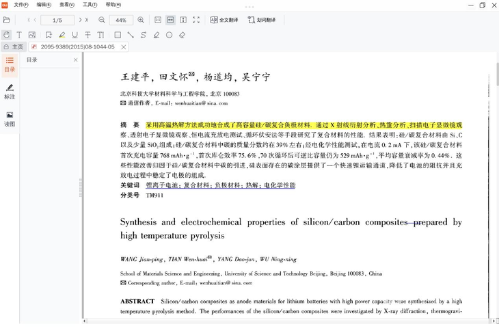Select the underline annotation tool
The width and height of the screenshot is (499, 333).
75,35
